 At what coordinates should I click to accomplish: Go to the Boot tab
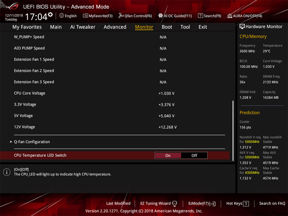[167, 27]
